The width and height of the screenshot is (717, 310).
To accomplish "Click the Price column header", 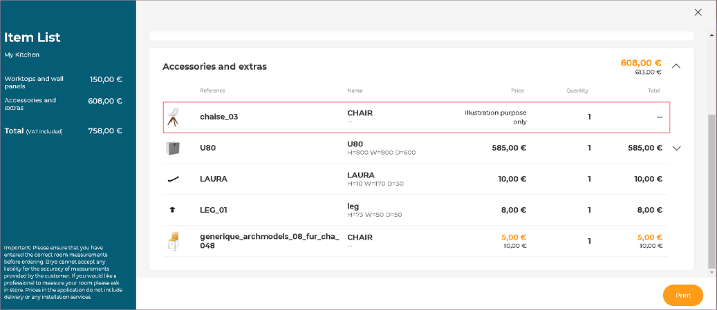I will tap(517, 90).
